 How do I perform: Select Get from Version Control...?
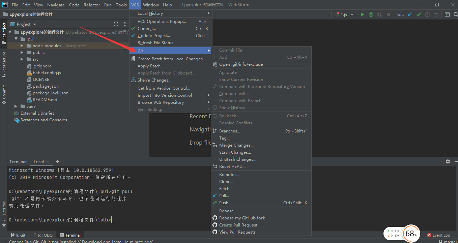click(170, 88)
